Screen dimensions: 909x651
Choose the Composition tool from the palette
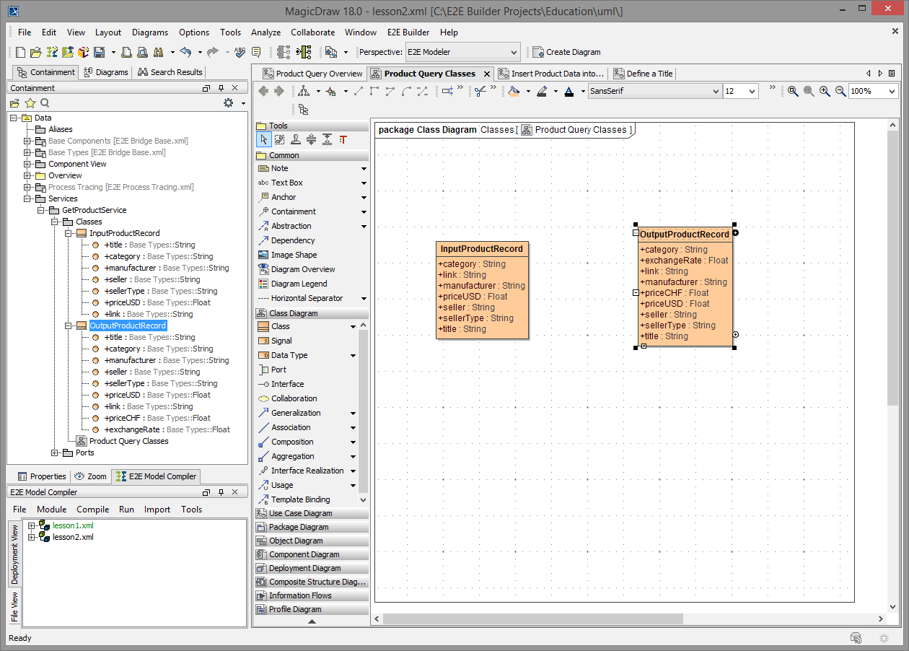pyautogui.click(x=291, y=442)
